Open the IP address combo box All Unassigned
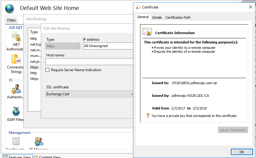The width and height of the screenshot is (256, 158). (x=108, y=46)
